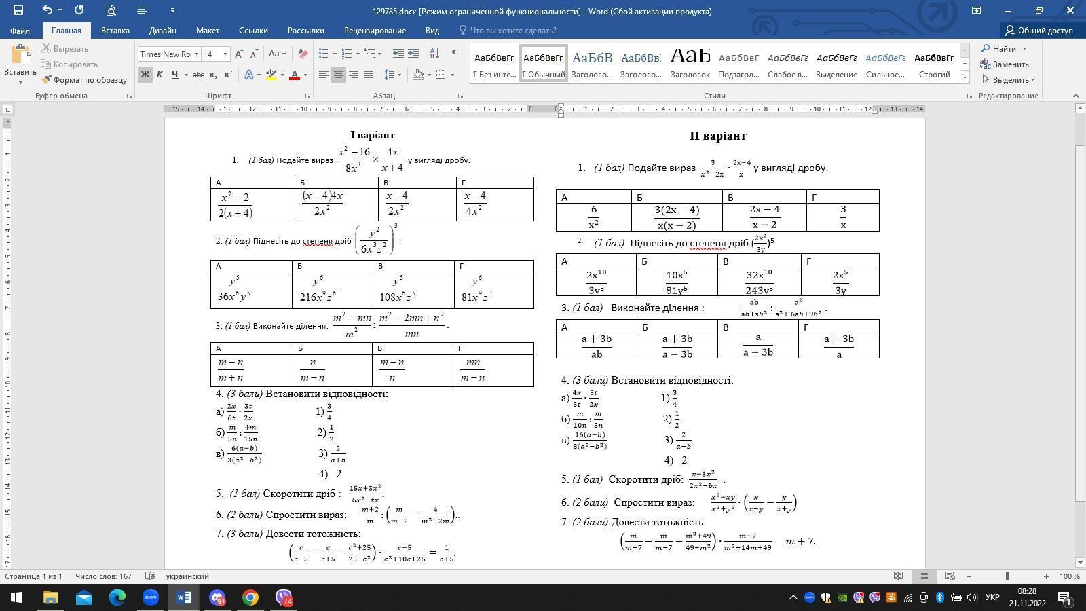Image resolution: width=1086 pixels, height=611 pixels.
Task: Apply superscript formatting
Action: (x=228, y=75)
